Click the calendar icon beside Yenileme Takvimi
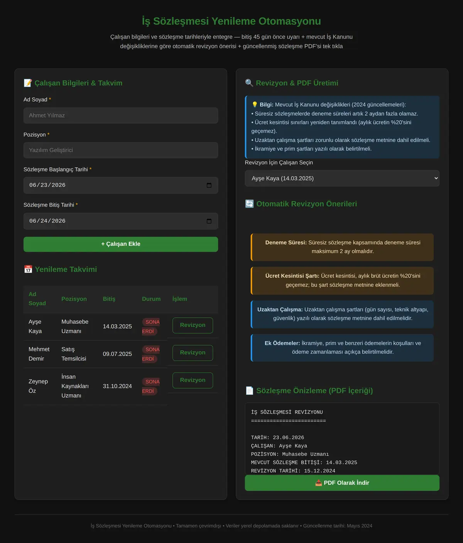The height and width of the screenshot is (543, 463). tap(28, 269)
